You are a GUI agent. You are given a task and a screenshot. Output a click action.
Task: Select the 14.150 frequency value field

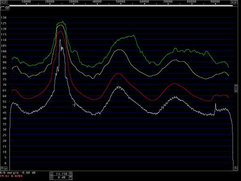point(61,174)
